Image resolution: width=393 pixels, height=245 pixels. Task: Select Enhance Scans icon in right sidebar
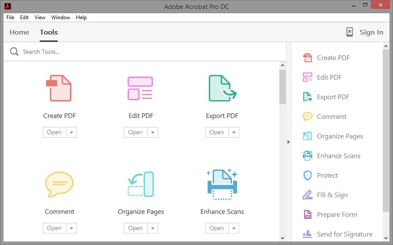[308, 156]
